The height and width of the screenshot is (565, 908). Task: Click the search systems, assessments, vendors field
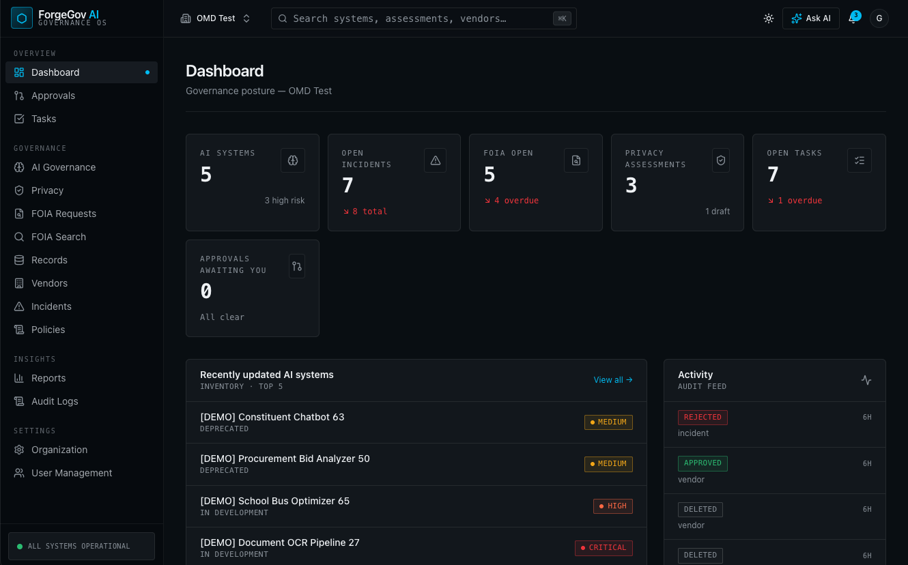[x=424, y=18]
